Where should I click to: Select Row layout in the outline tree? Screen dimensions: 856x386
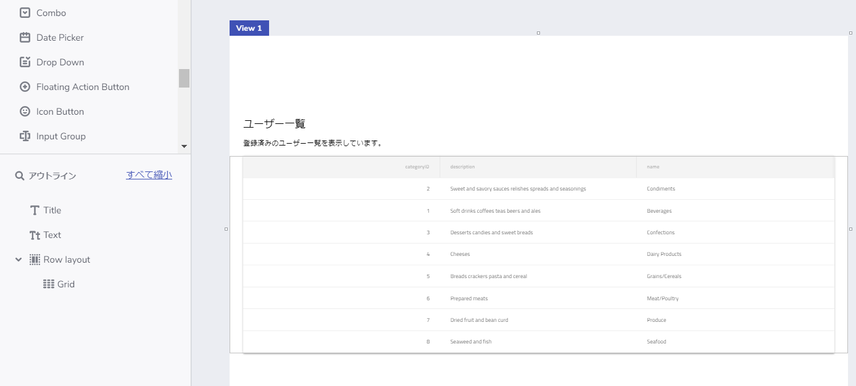coord(67,260)
